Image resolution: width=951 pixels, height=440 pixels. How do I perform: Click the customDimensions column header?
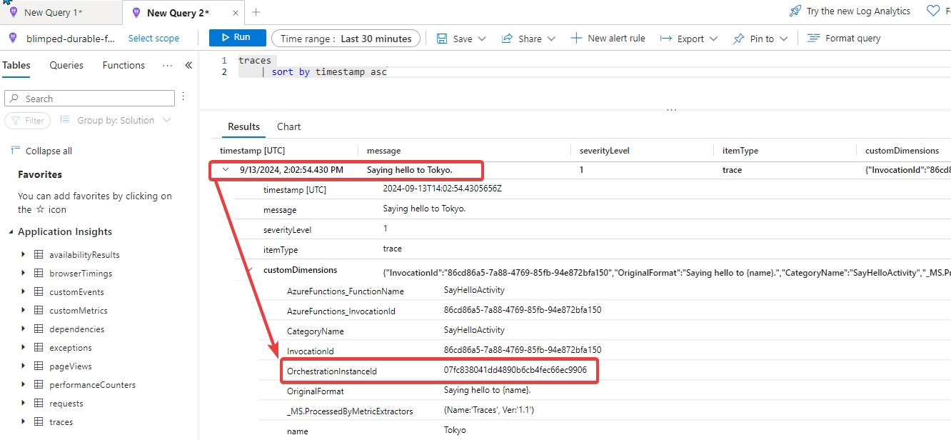point(902,151)
